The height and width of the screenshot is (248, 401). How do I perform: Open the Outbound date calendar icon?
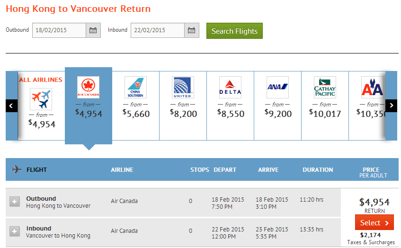click(x=93, y=30)
